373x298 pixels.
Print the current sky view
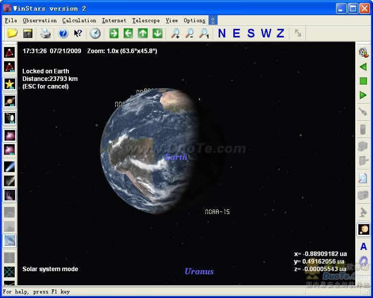pos(46,33)
